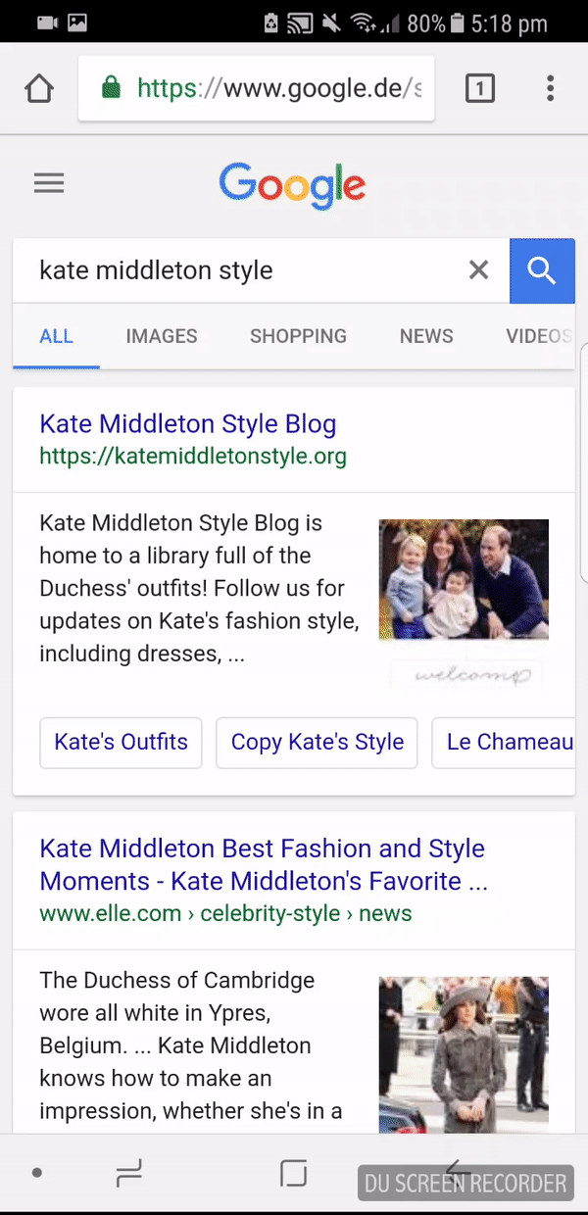The image size is (588, 1215).
Task: Tap the Le Chameau sitelink button
Action: 504,742
